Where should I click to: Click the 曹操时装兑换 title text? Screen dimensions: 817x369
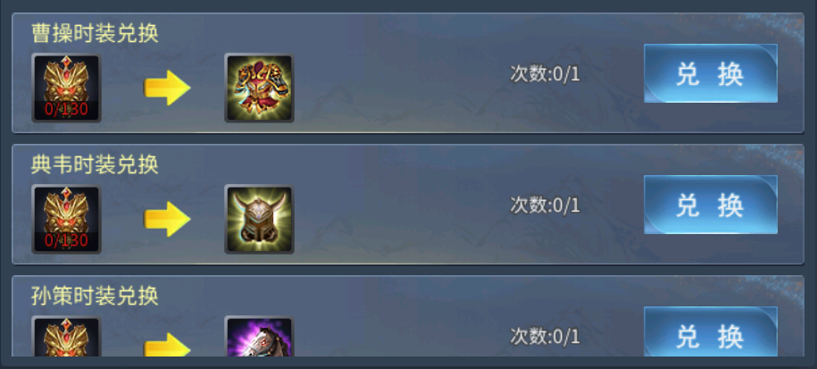(95, 33)
